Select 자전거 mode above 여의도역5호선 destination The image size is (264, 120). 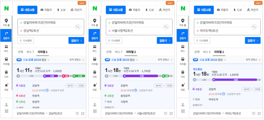[252, 10]
